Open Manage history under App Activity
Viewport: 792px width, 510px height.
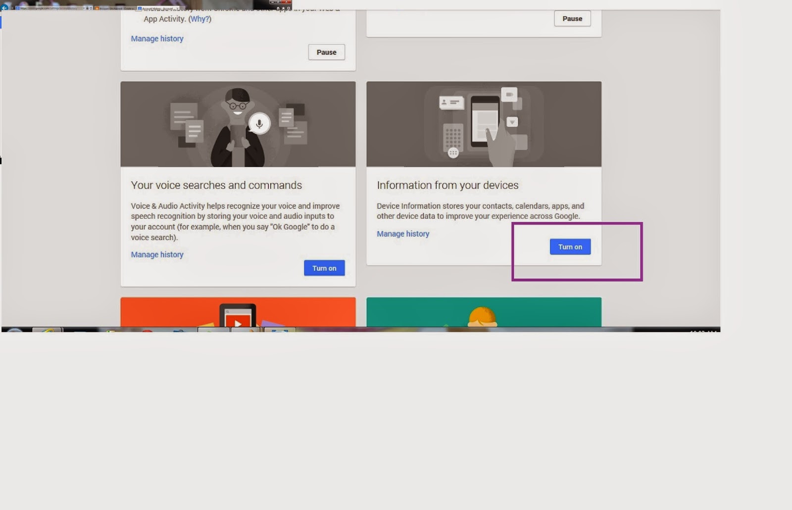point(157,39)
